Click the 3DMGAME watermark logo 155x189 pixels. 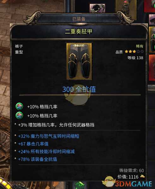point(127,182)
